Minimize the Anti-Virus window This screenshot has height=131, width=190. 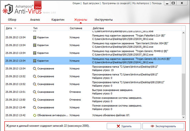[x=167, y=3]
